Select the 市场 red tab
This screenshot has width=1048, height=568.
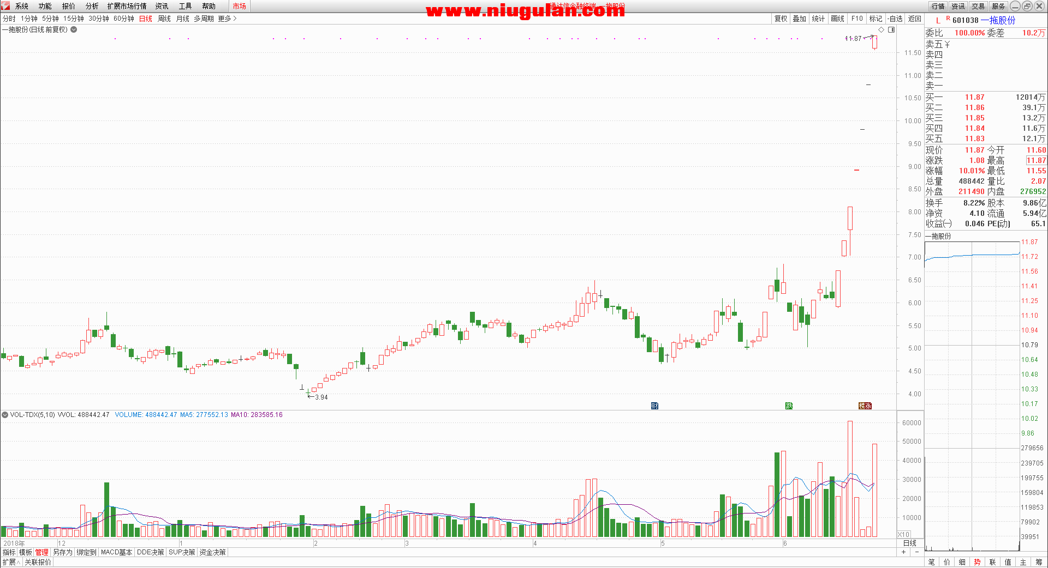click(240, 6)
